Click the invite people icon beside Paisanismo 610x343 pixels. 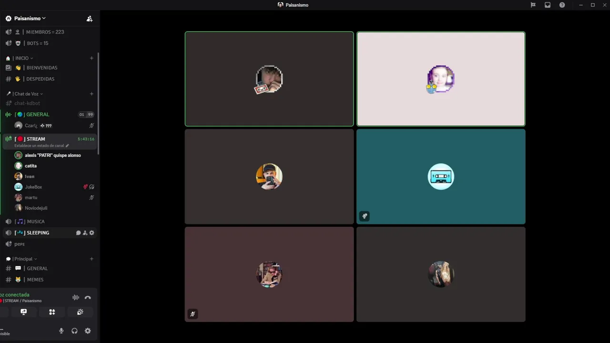[89, 19]
